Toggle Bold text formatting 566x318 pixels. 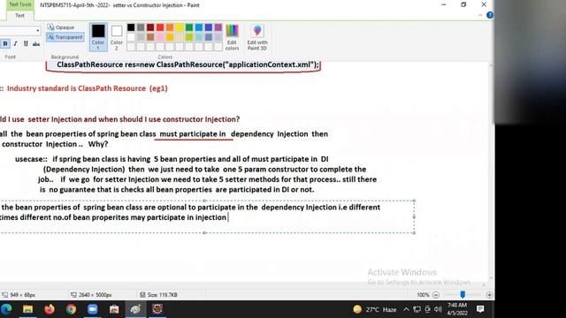tap(5, 43)
